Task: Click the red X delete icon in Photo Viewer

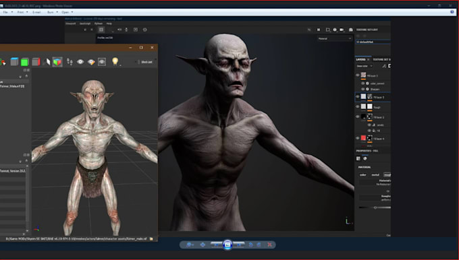Action: pos(269,245)
